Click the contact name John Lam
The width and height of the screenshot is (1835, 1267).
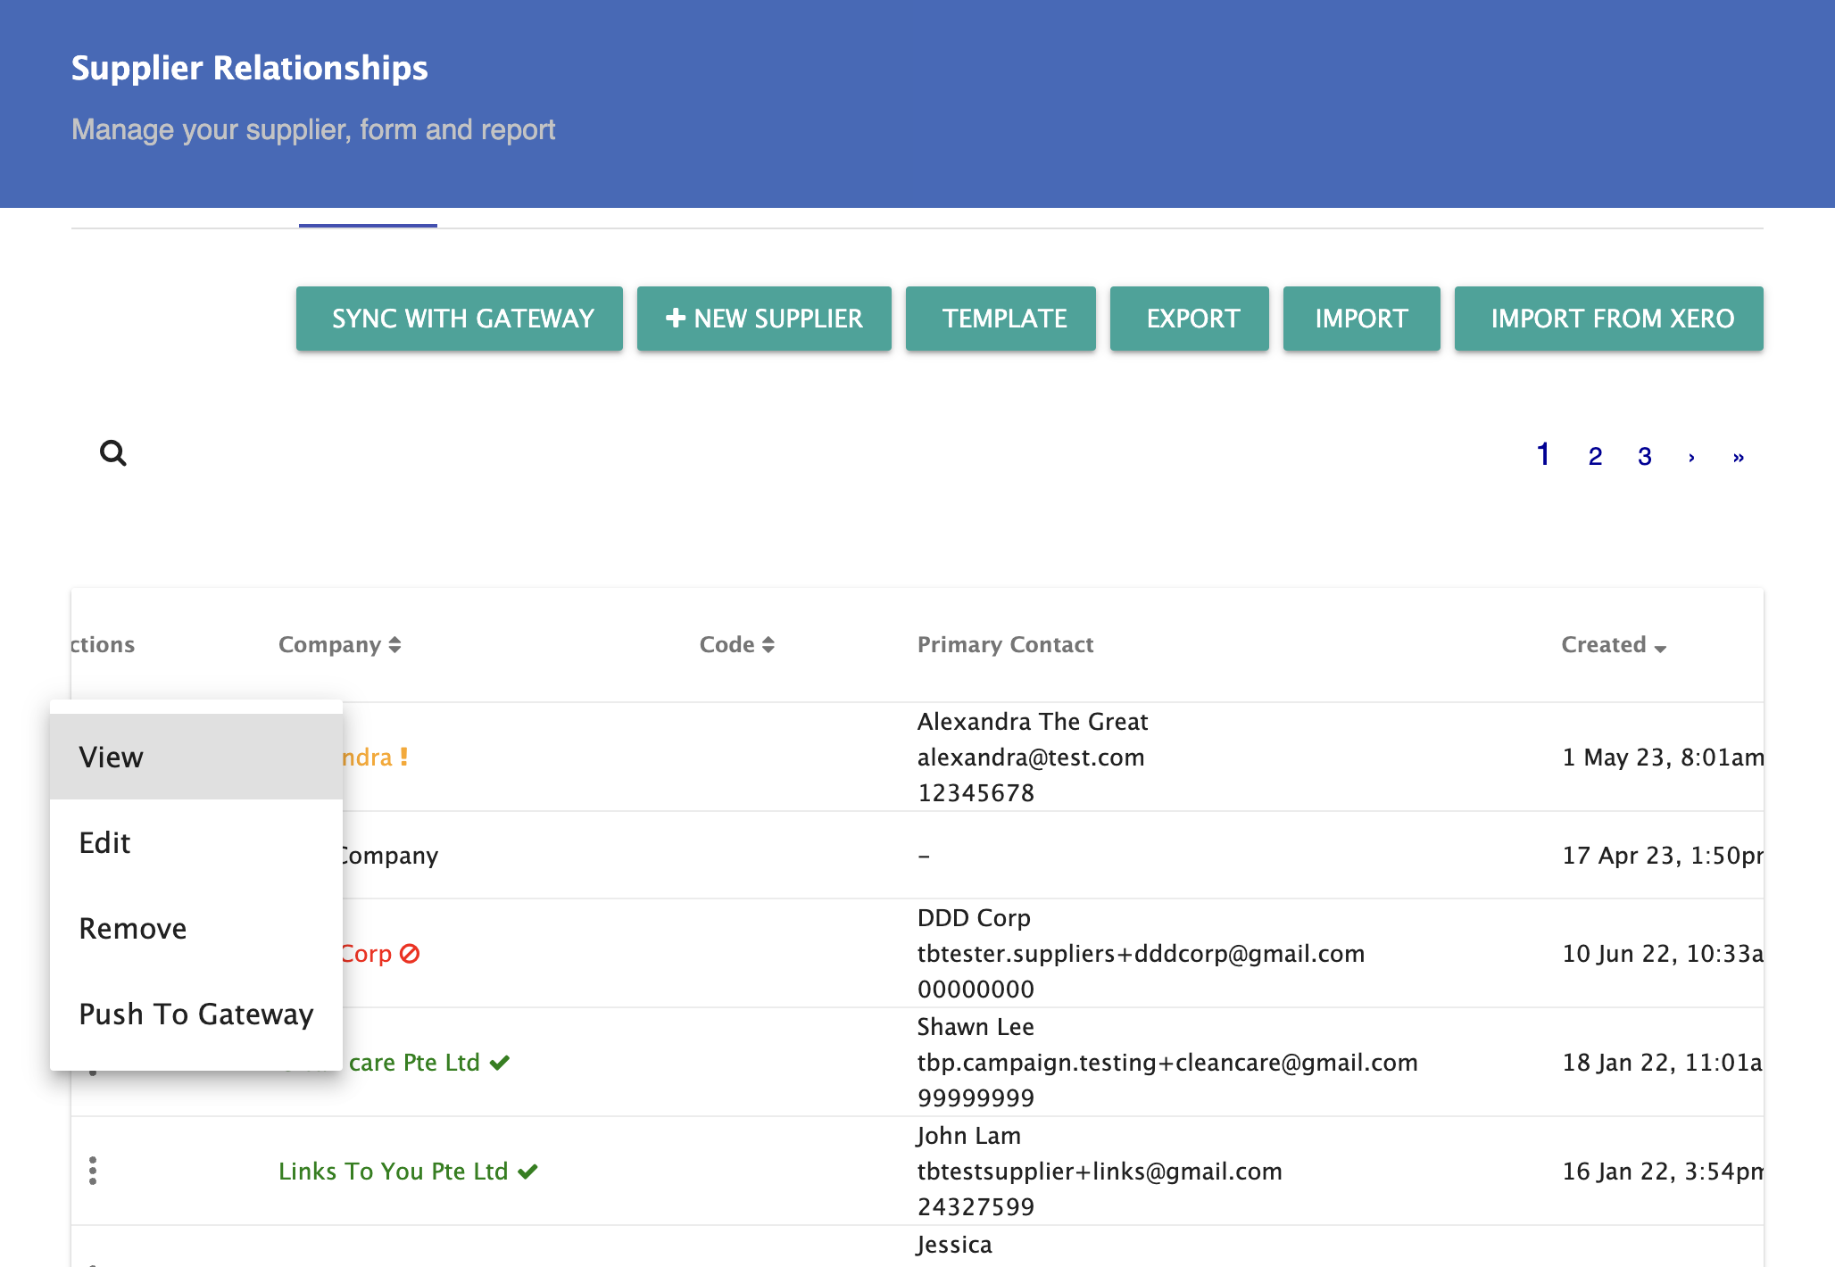pyautogui.click(x=968, y=1135)
